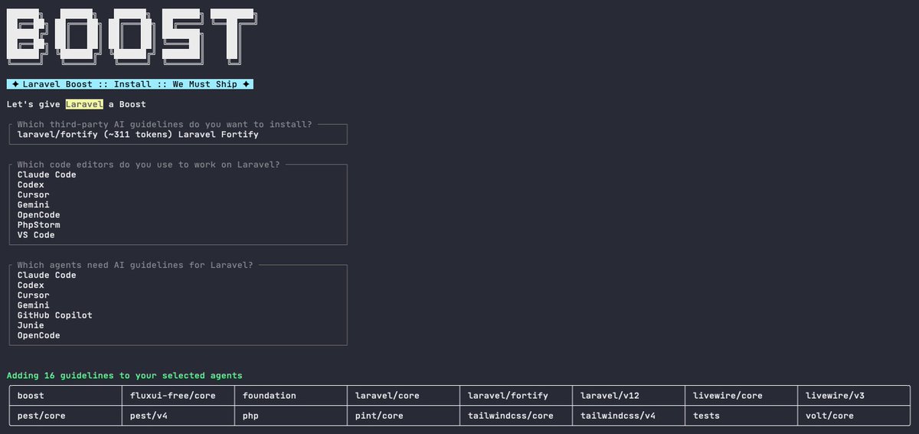Select "Claude Code" in the code editors list
This screenshot has height=434, width=919.
tap(47, 175)
